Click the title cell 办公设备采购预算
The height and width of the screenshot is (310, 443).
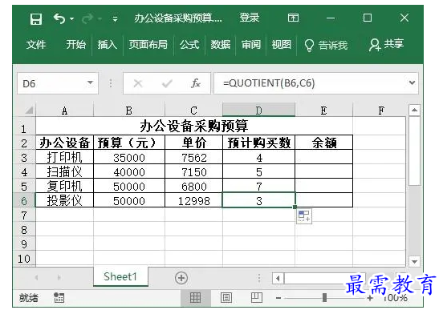click(194, 126)
